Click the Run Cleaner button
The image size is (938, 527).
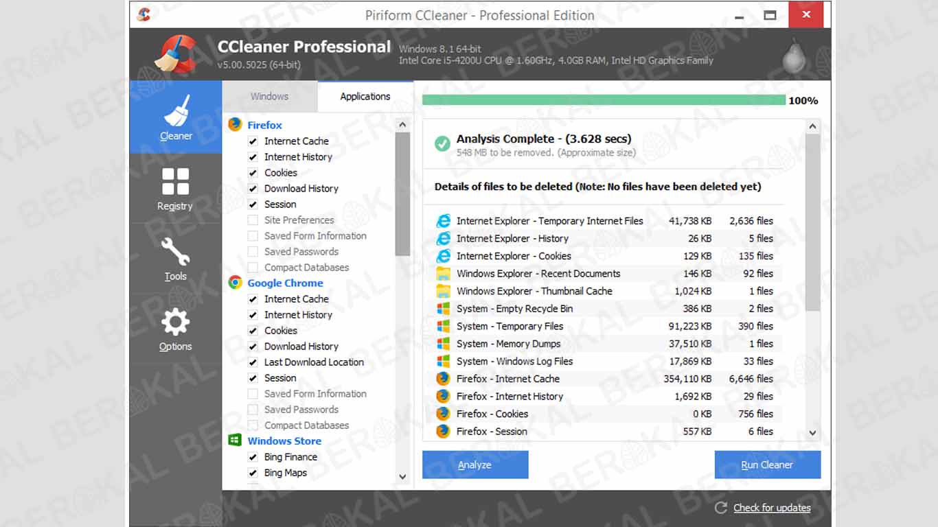(768, 465)
